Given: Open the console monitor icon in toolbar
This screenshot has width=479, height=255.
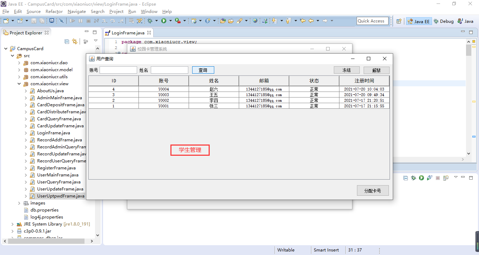Looking at the screenshot, I should [52, 21].
